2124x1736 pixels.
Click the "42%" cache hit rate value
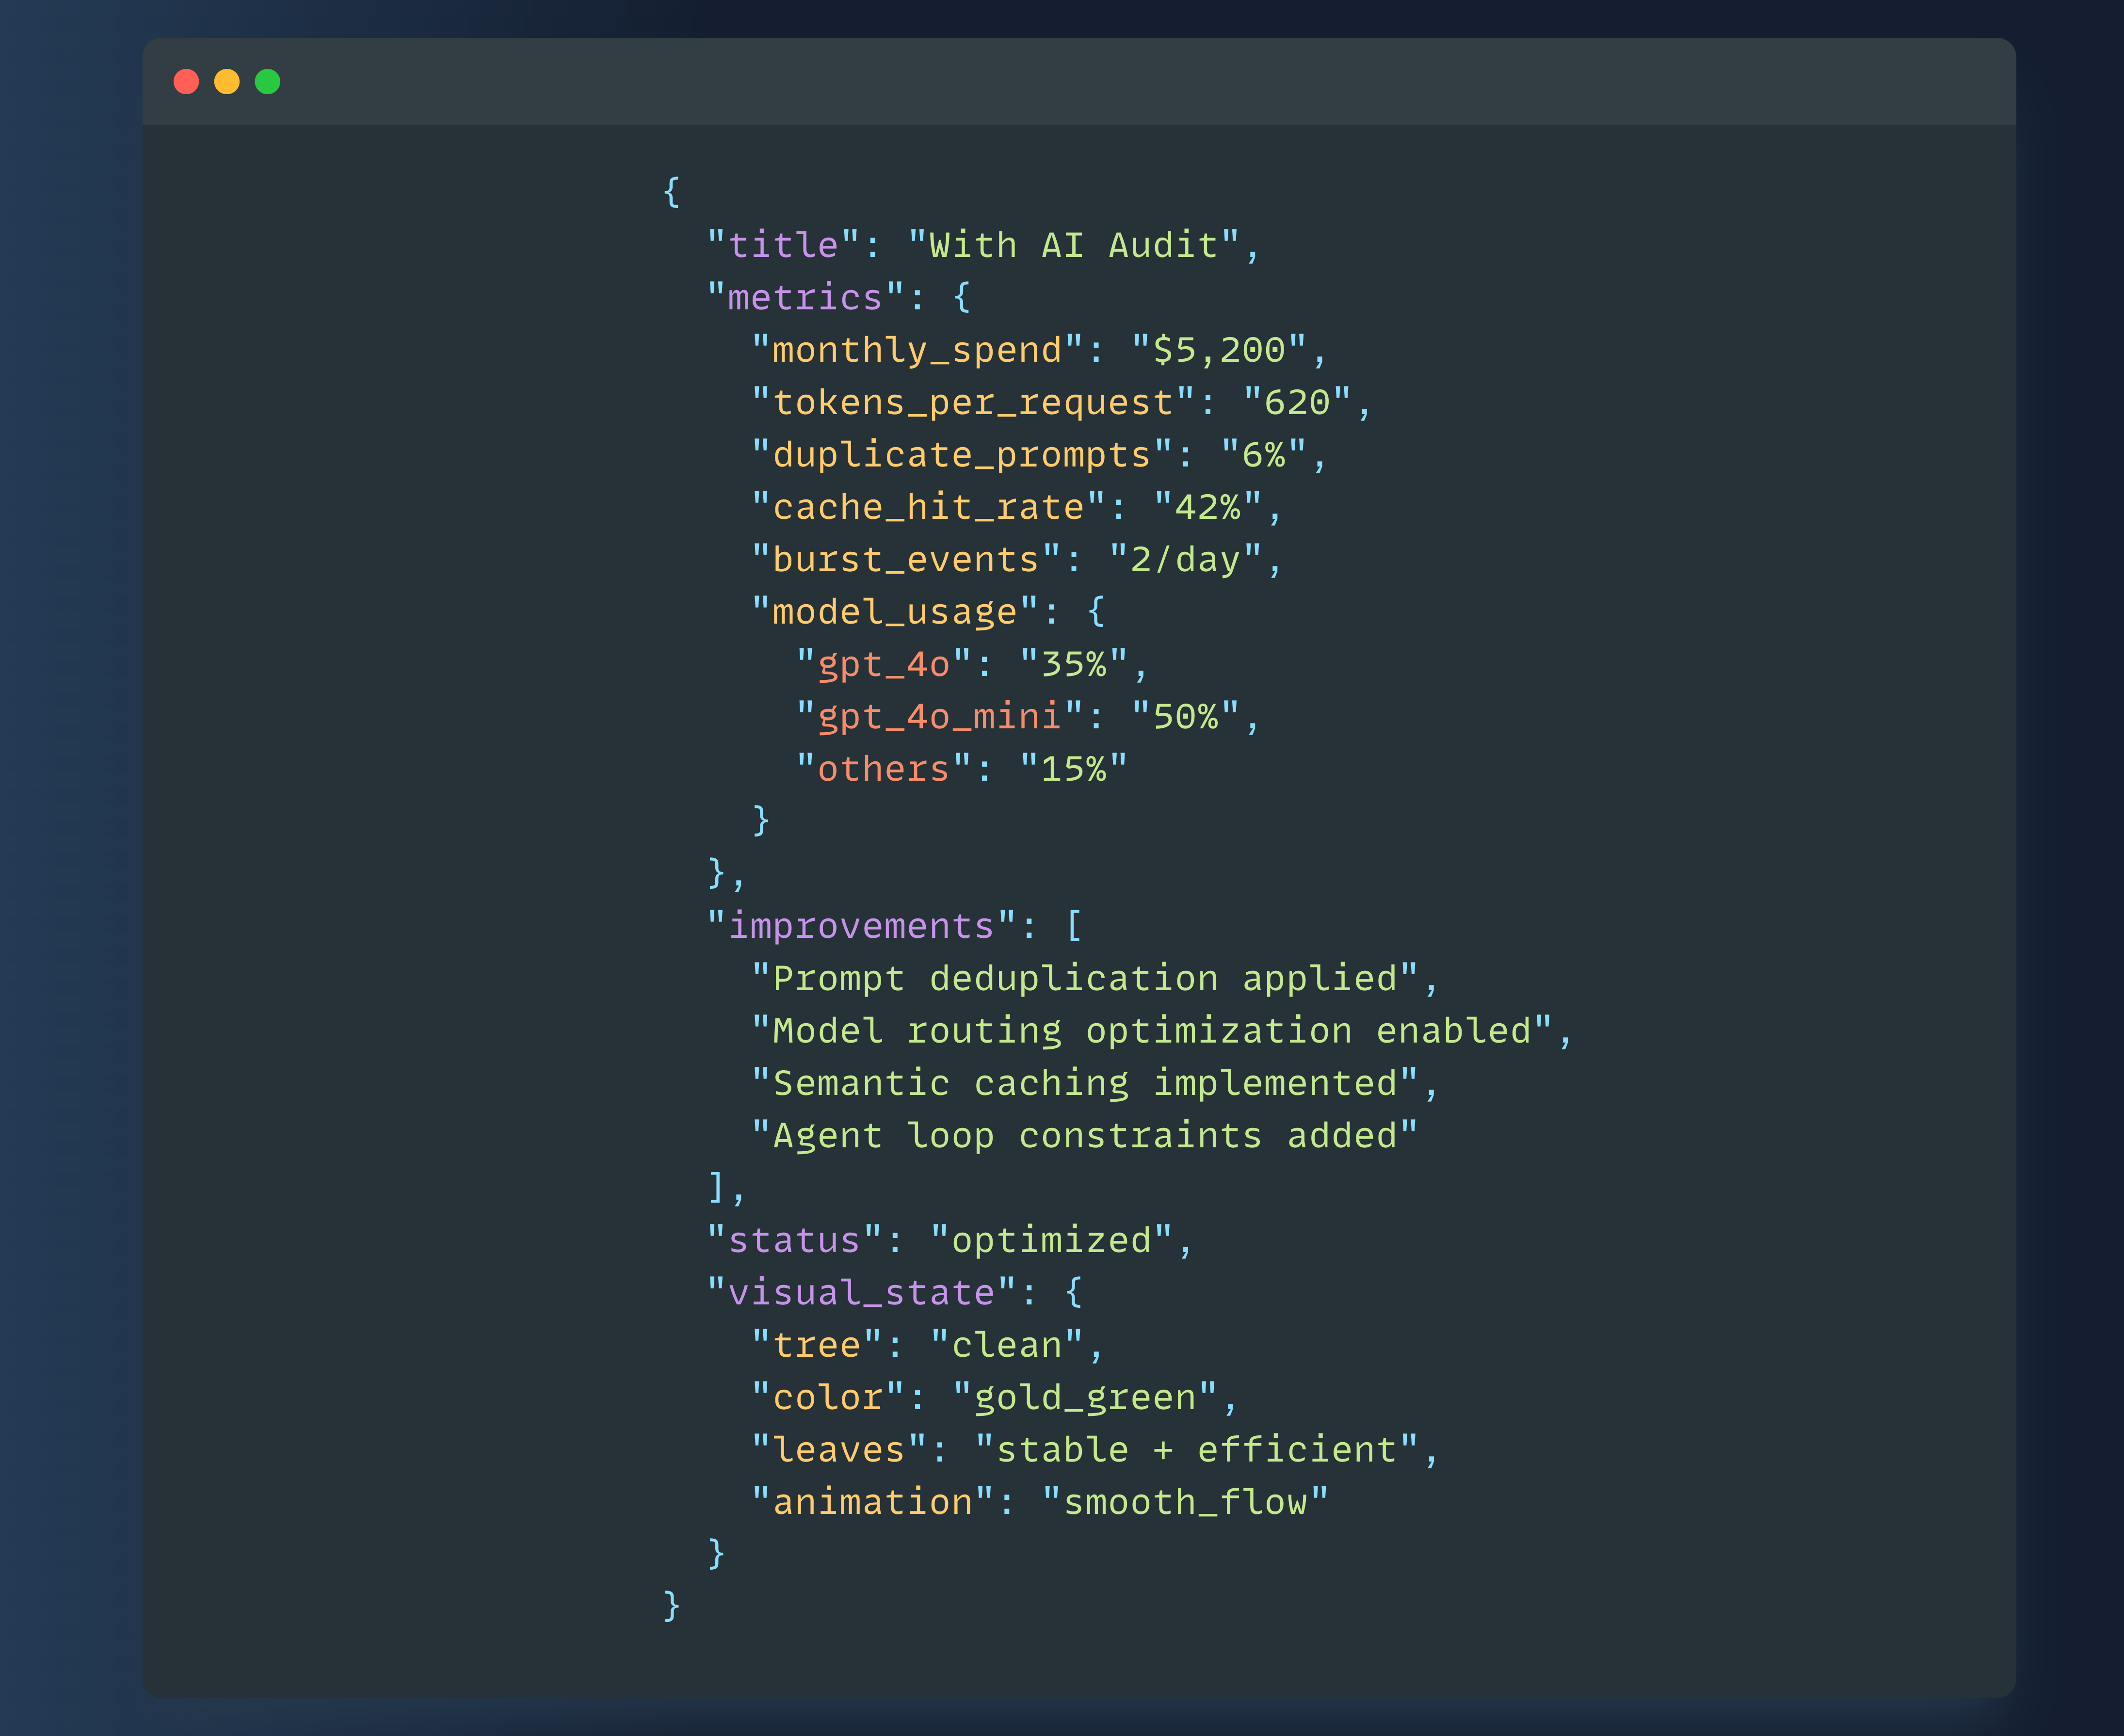(x=1208, y=507)
